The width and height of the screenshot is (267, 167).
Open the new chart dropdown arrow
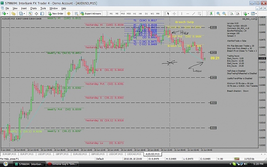[7, 14]
